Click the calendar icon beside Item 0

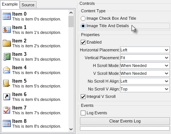pos(7,16)
